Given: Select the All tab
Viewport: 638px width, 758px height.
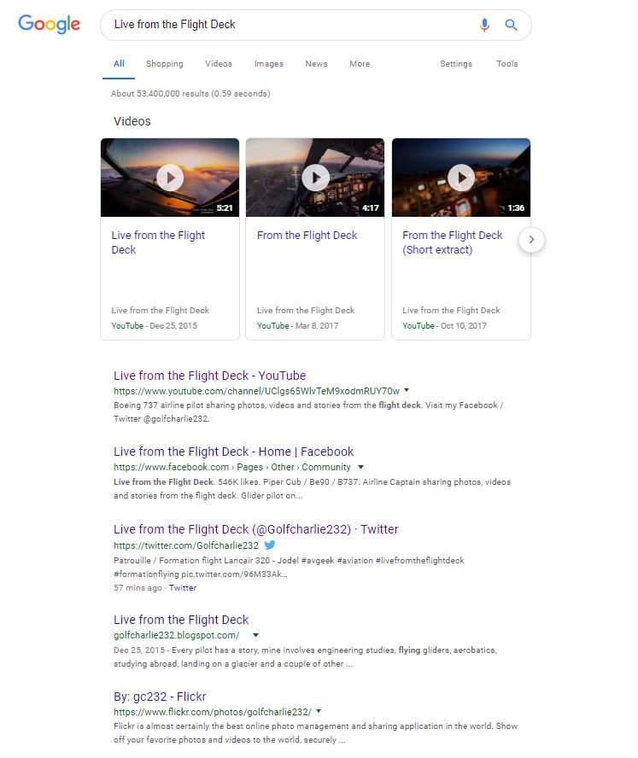Looking at the screenshot, I should coord(119,64).
